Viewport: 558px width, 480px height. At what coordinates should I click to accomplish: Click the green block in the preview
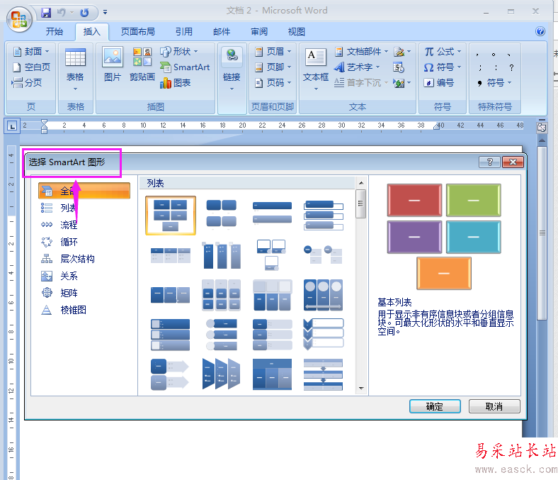click(x=474, y=200)
